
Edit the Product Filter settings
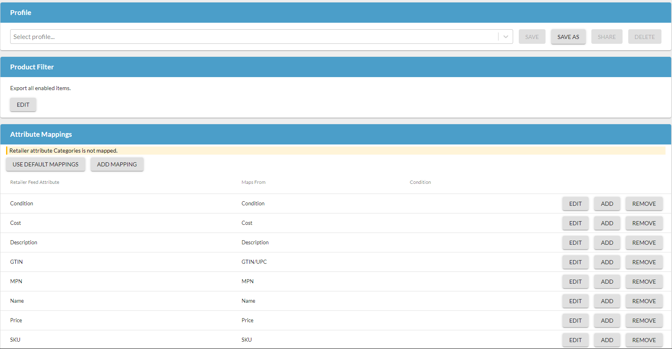pyautogui.click(x=23, y=105)
